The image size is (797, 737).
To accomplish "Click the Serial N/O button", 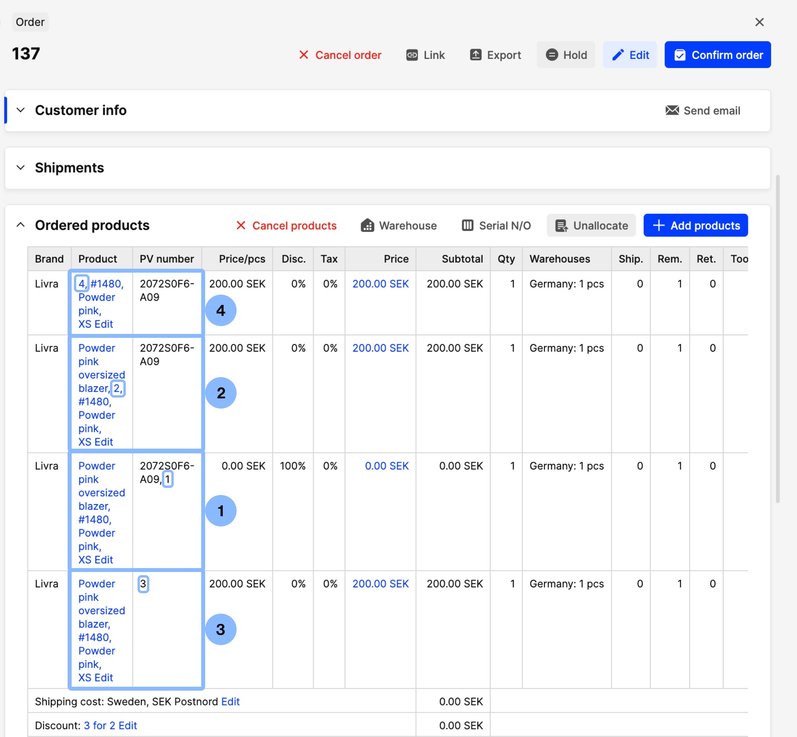I will pyautogui.click(x=496, y=225).
